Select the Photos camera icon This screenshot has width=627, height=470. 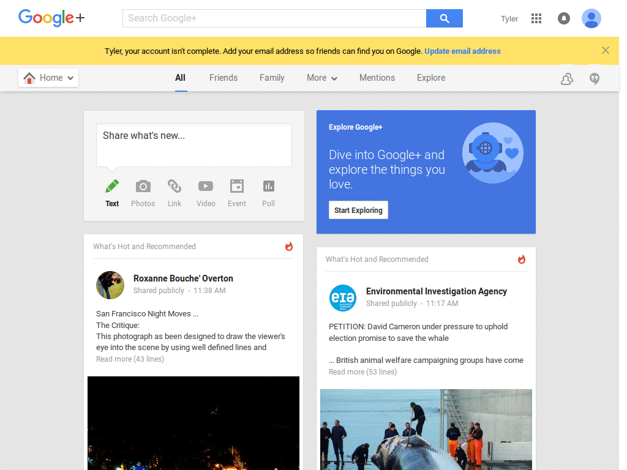(x=143, y=186)
